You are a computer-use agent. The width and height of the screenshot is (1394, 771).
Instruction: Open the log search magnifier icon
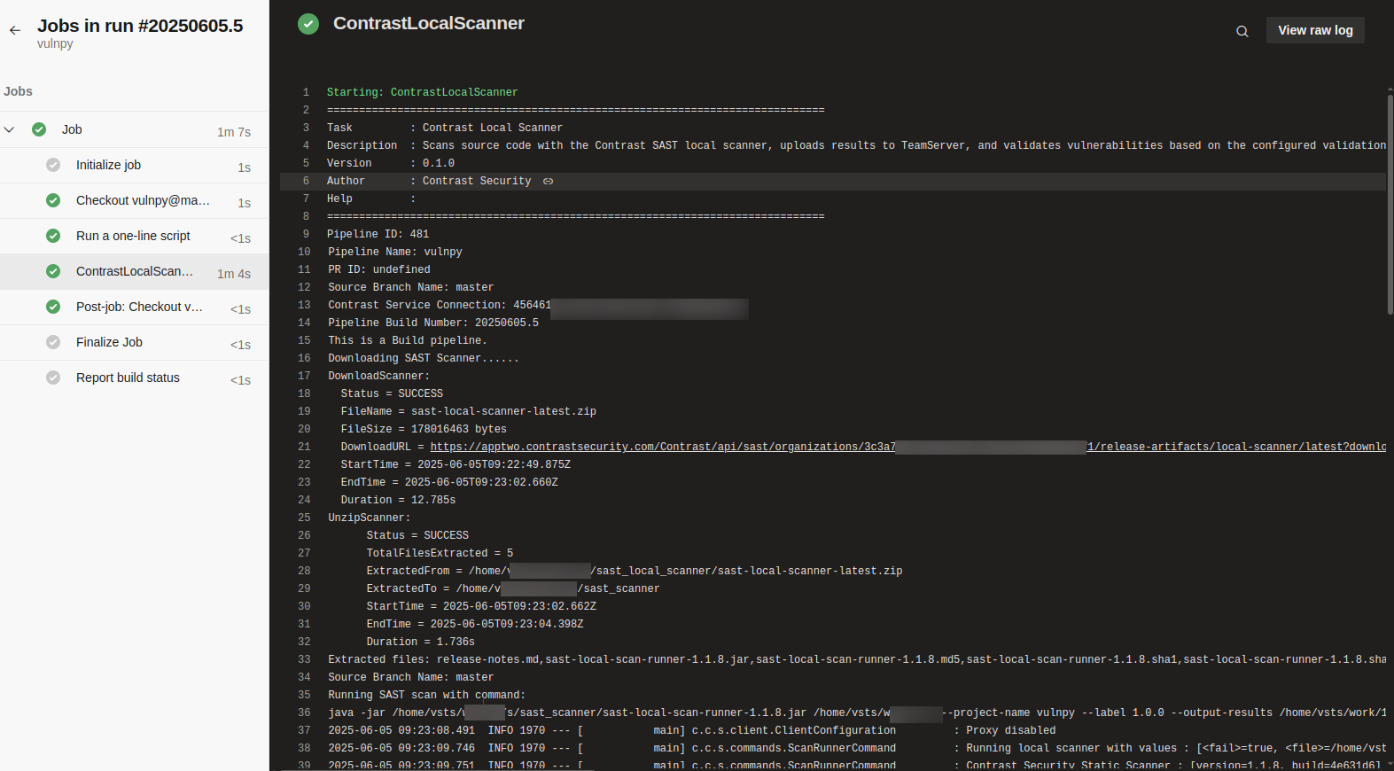(1242, 31)
